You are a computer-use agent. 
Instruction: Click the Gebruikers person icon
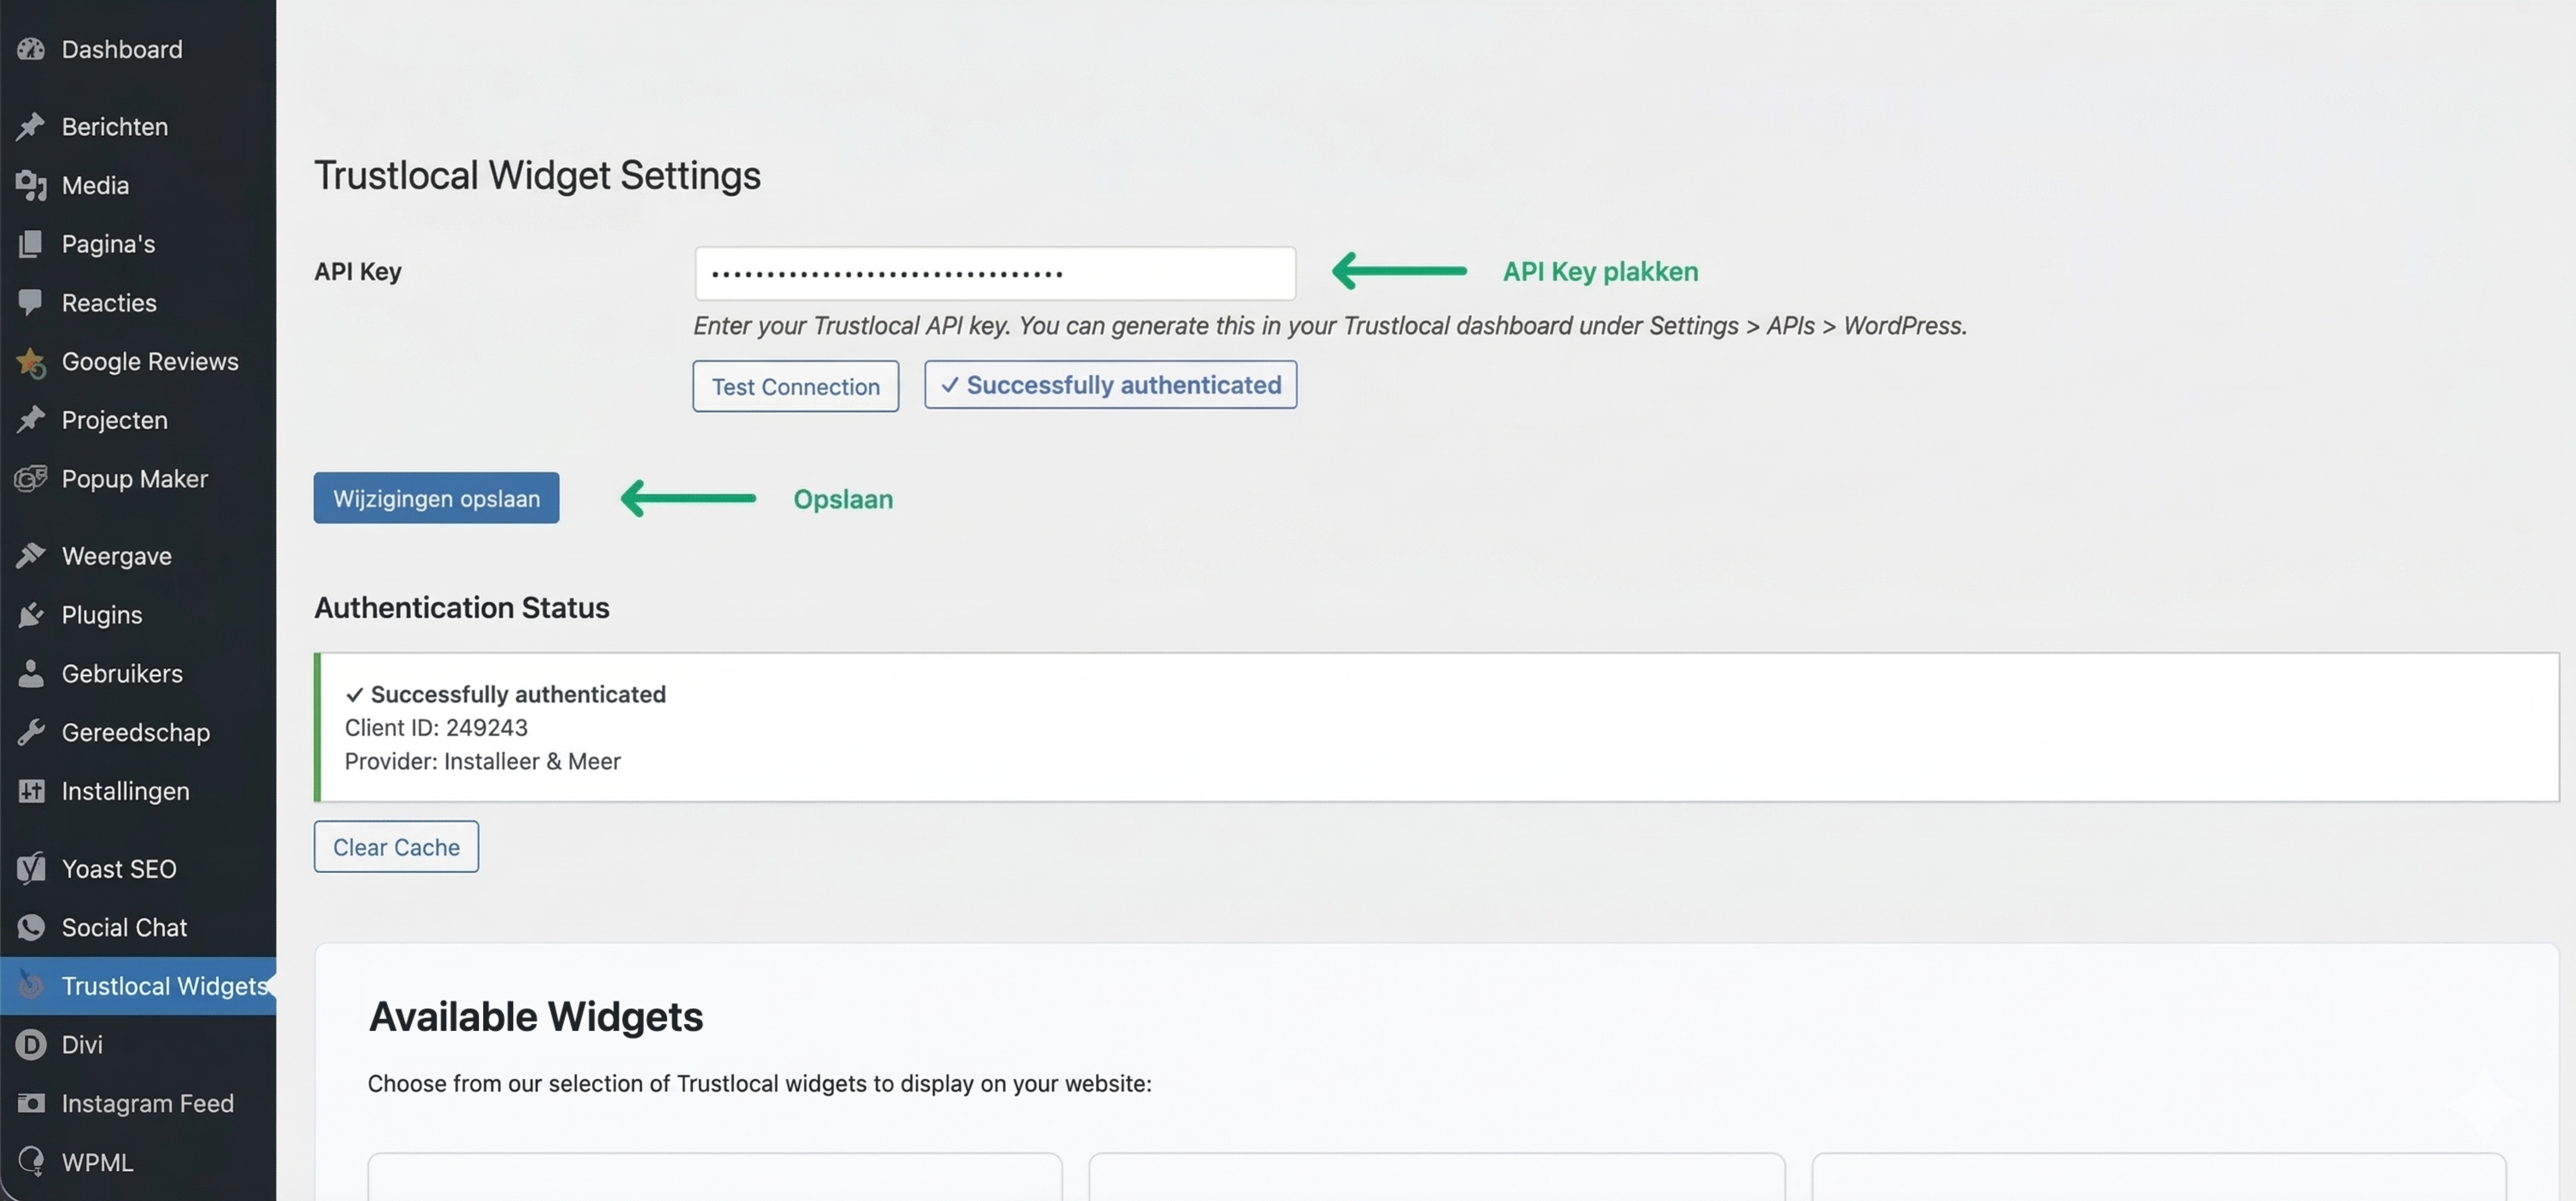[x=31, y=674]
